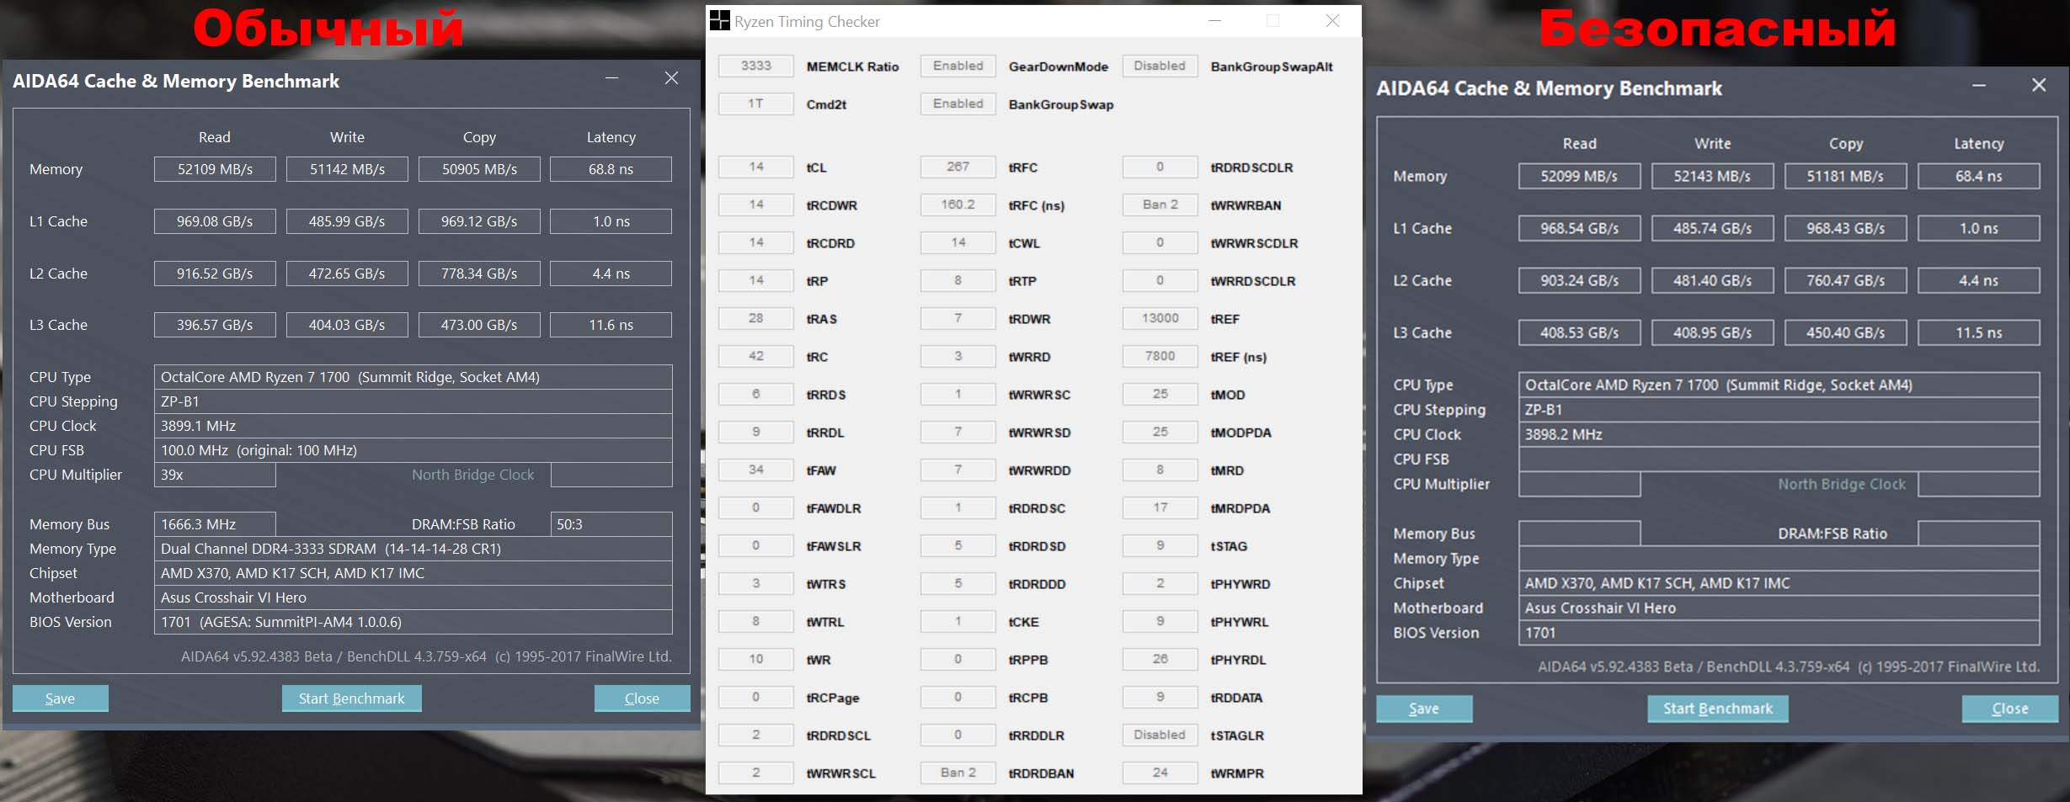This screenshot has width=2070, height=802.
Task: Start Benchmark in the right AIDA64 window
Action: click(x=1718, y=709)
